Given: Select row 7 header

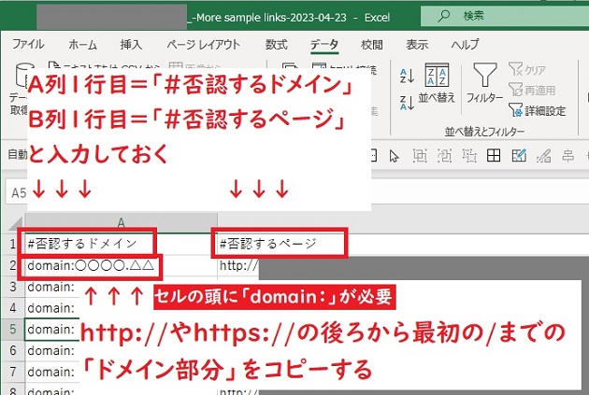Looking at the screenshot, I should point(12,372).
